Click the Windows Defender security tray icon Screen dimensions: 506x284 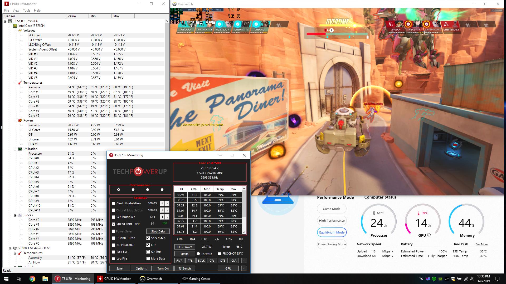[x=453, y=279]
